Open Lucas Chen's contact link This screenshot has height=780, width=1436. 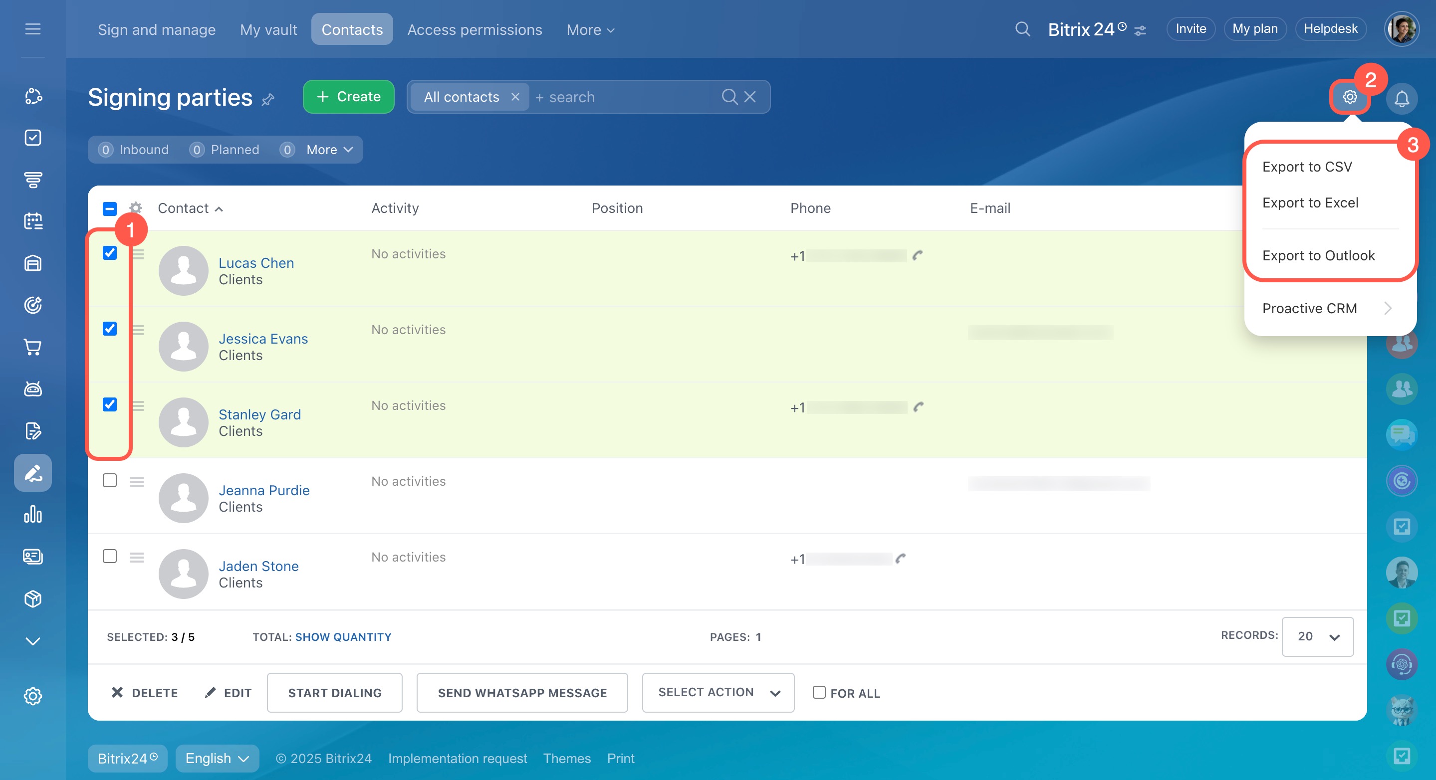[256, 263]
